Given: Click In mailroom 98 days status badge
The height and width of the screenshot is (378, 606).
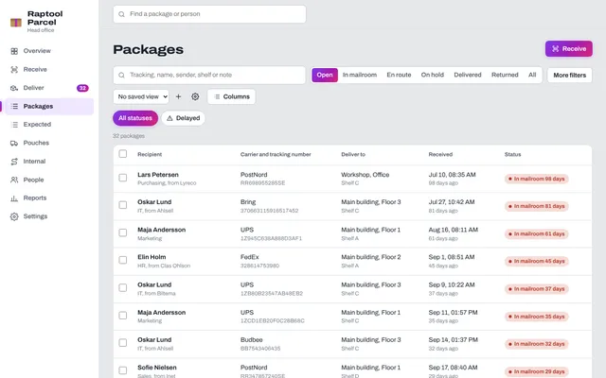Looking at the screenshot, I should (x=537, y=179).
